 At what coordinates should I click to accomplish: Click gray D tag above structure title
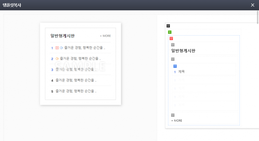pos(173,45)
